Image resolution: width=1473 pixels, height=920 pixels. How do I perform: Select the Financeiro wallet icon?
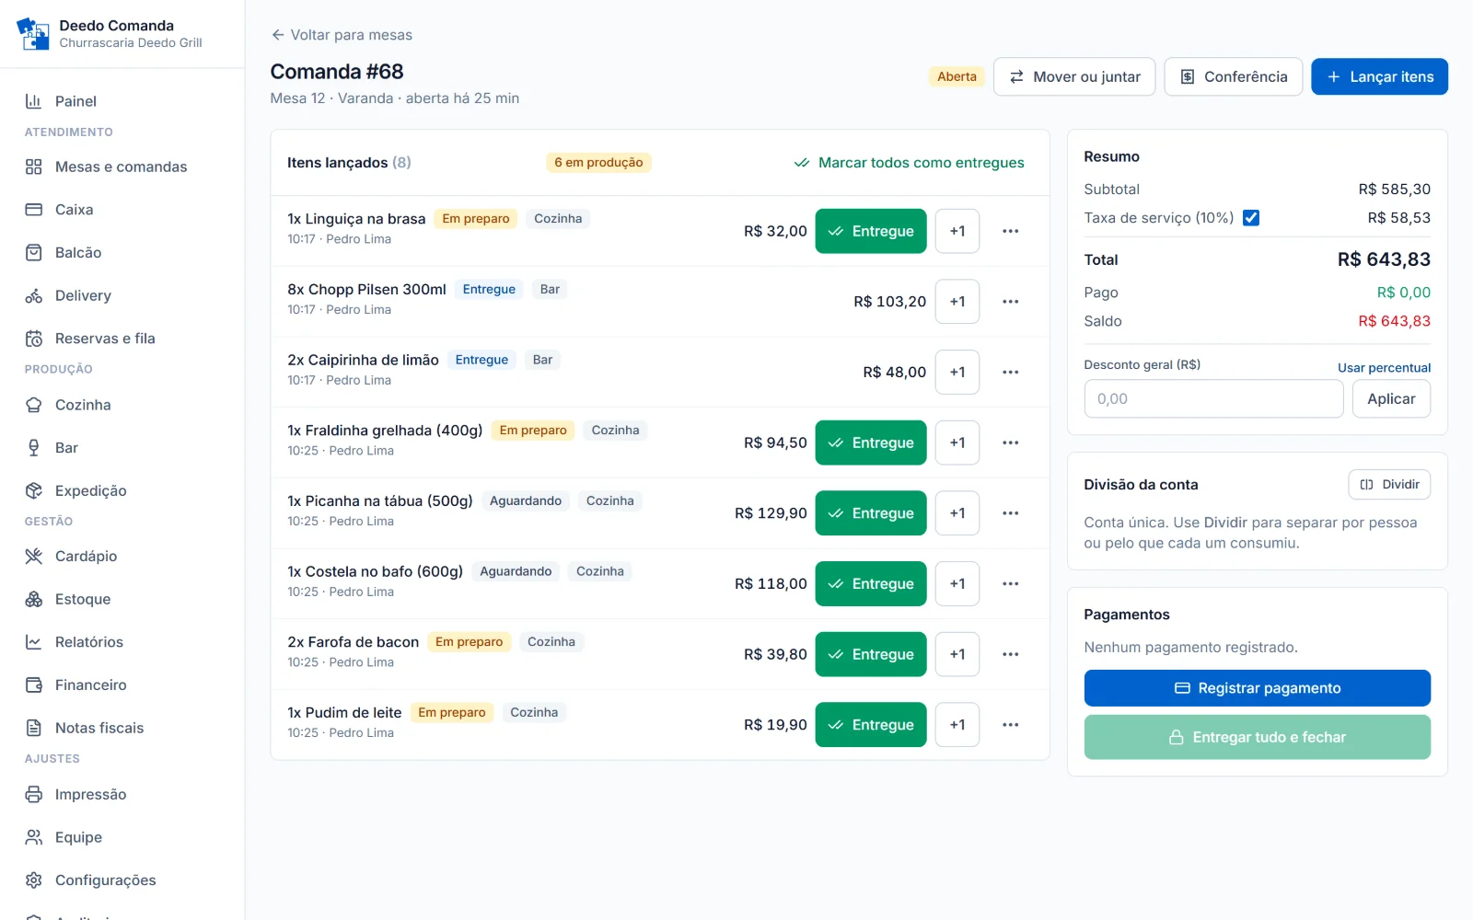34,684
